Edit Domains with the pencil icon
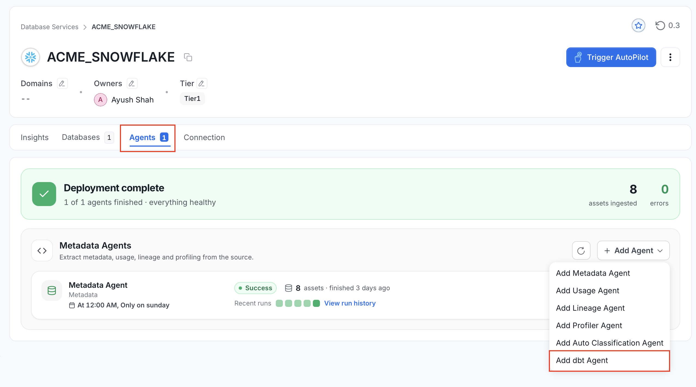The height and width of the screenshot is (387, 696). [62, 83]
